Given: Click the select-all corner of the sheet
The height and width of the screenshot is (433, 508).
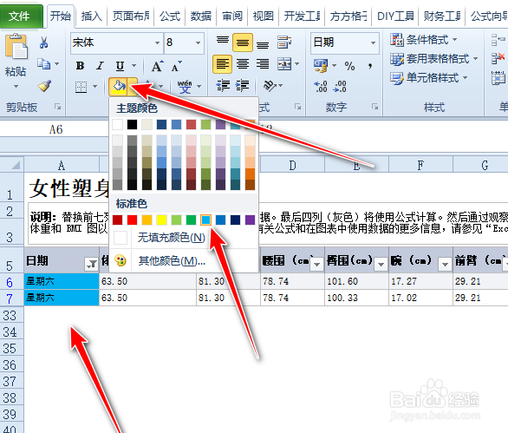Looking at the screenshot, I should (x=12, y=165).
